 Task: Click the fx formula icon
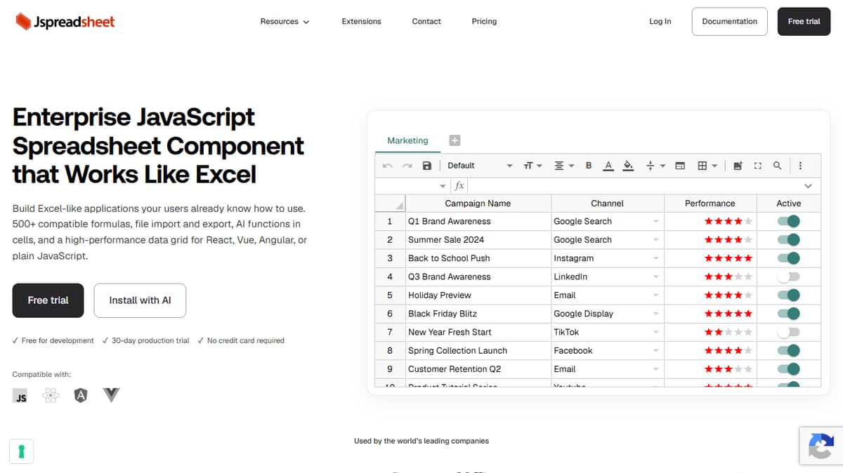[459, 186]
